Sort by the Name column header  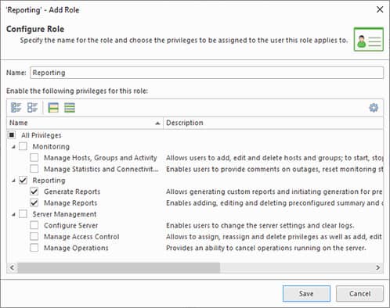85,123
